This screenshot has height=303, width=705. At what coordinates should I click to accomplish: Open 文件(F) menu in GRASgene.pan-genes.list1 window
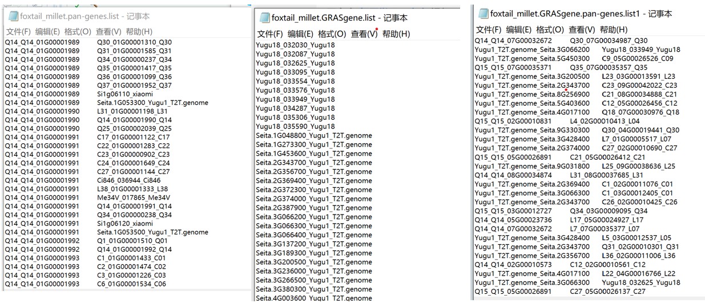coord(490,29)
